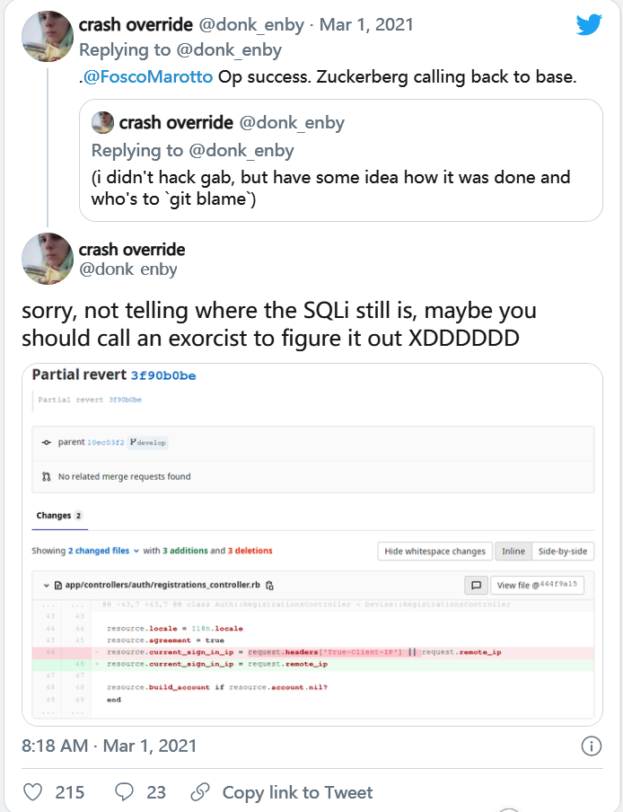Open the @FoscoMarotto mention link
This screenshot has height=812, width=623.
148,76
